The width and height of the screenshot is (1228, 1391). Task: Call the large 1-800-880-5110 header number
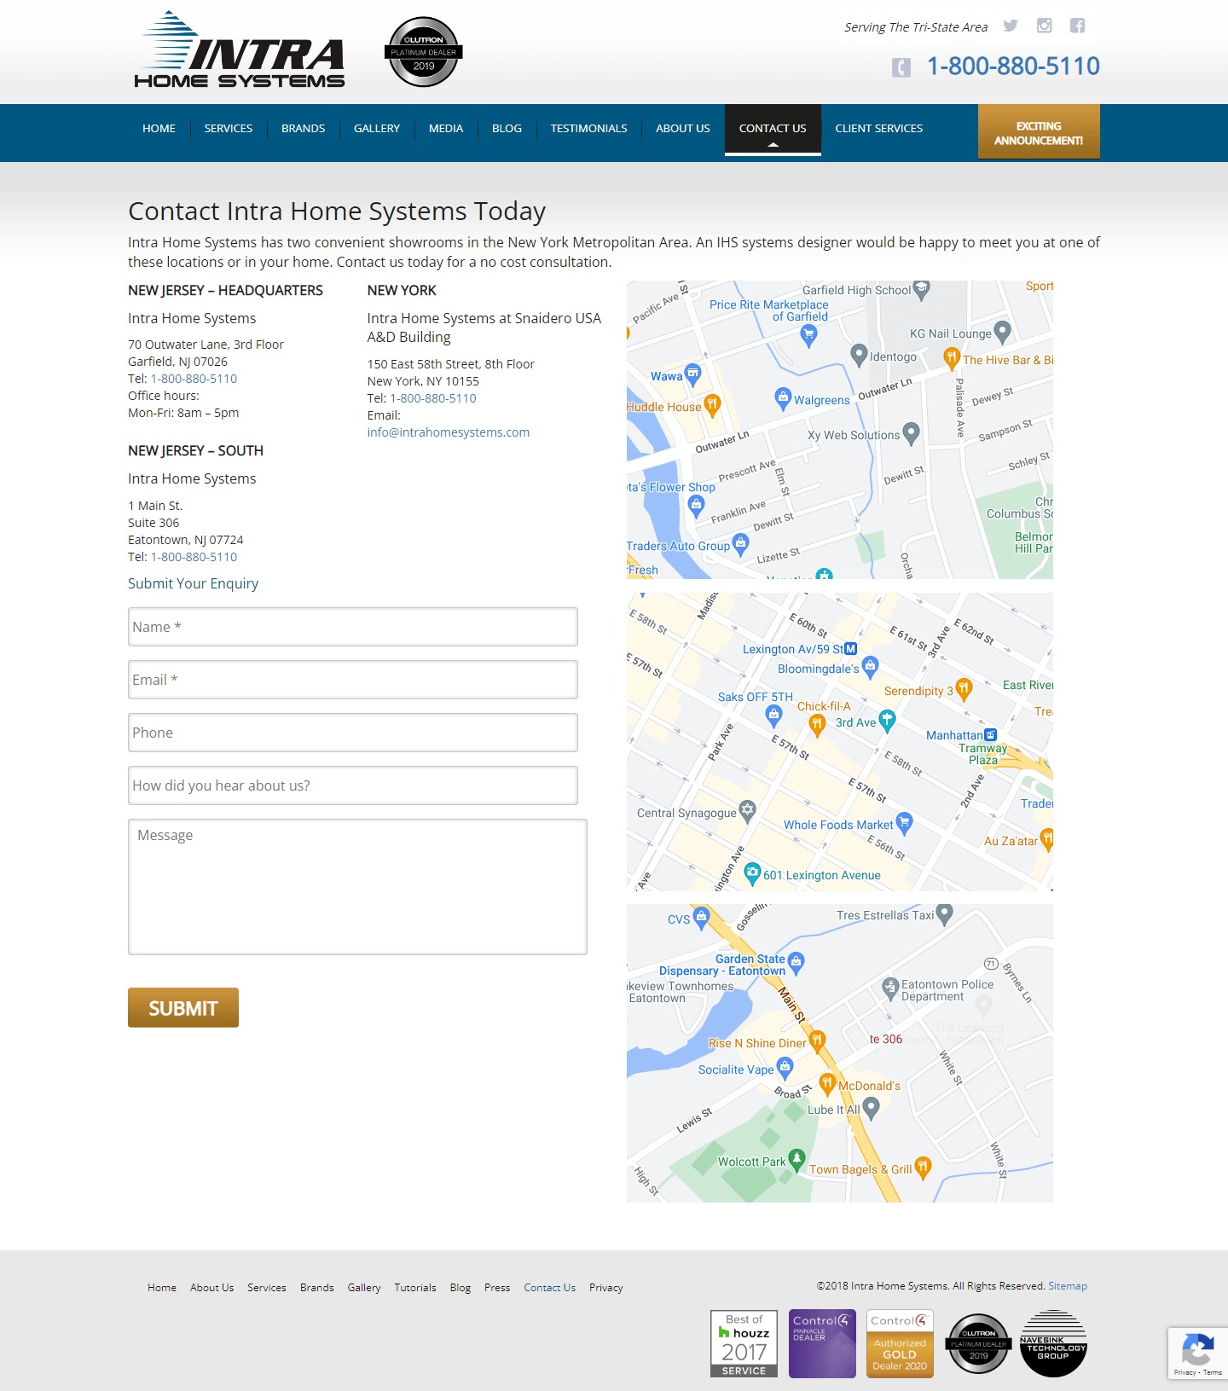(1013, 66)
